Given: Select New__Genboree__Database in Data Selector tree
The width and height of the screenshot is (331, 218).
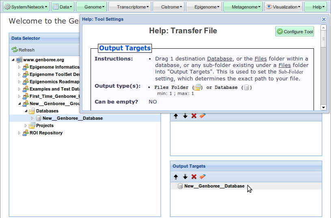Looking at the screenshot, I should click(72, 118).
